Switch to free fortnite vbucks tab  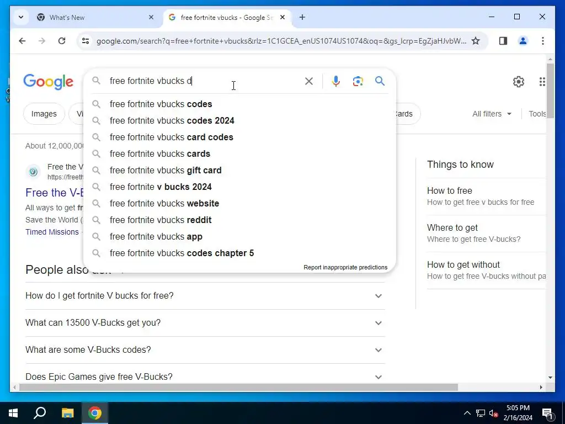tap(227, 17)
